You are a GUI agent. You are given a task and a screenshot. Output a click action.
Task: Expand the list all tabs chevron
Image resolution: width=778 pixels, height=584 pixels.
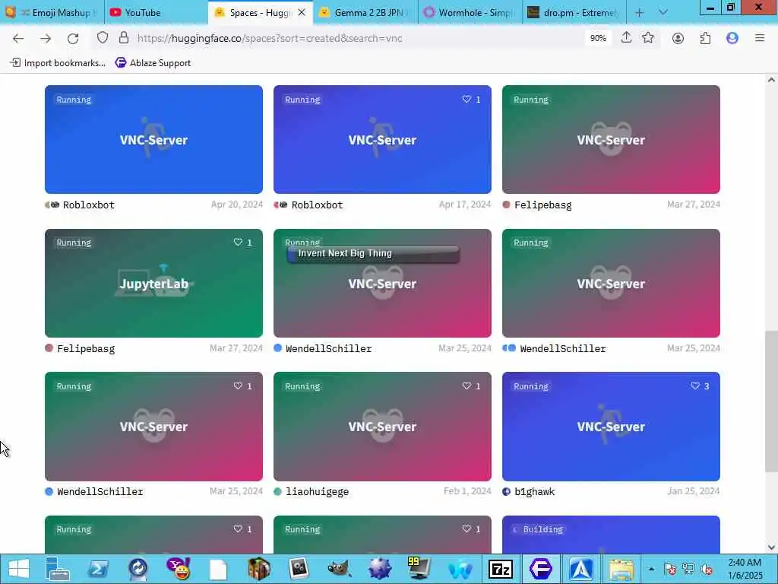tap(663, 12)
